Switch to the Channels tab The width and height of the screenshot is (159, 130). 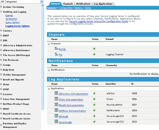tap(68, 4)
